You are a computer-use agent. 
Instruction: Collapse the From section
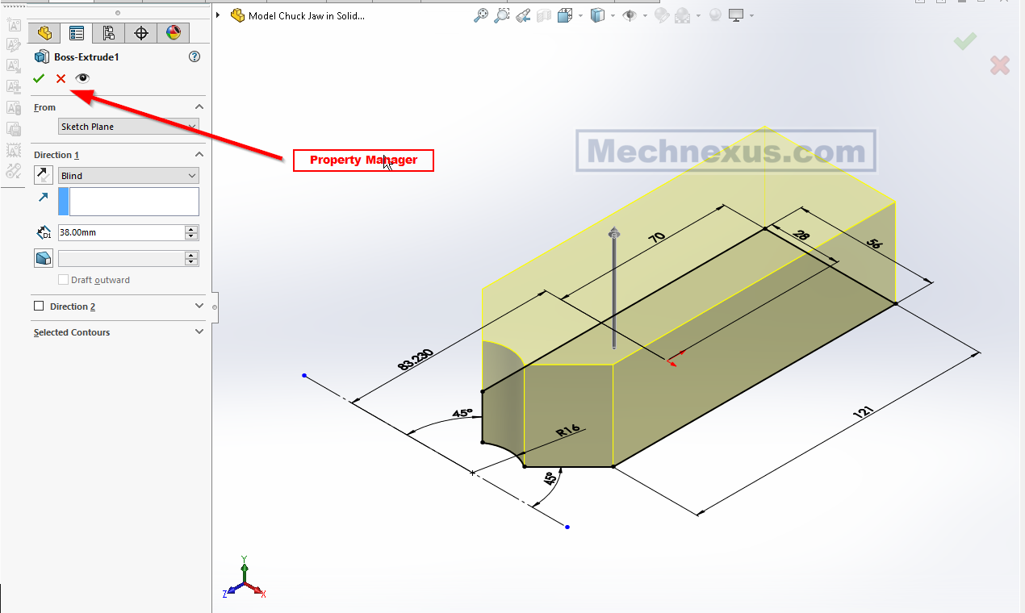tap(199, 107)
